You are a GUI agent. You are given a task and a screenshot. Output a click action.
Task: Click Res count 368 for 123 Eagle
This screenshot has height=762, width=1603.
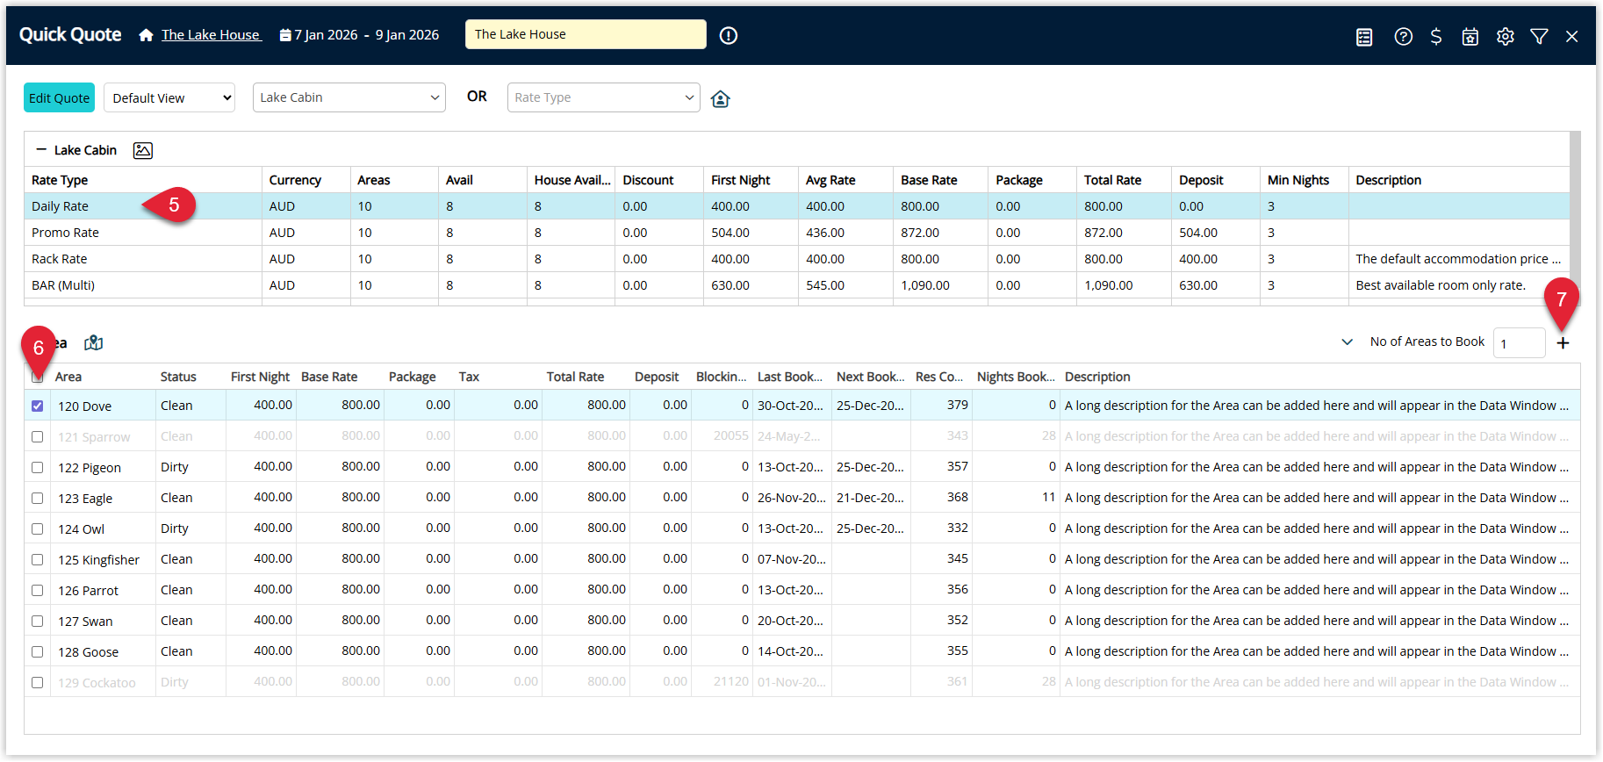(958, 497)
